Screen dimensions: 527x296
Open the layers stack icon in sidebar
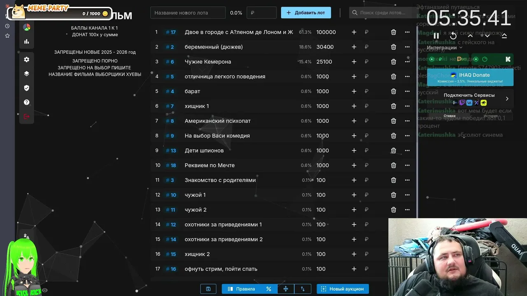tap(27, 74)
